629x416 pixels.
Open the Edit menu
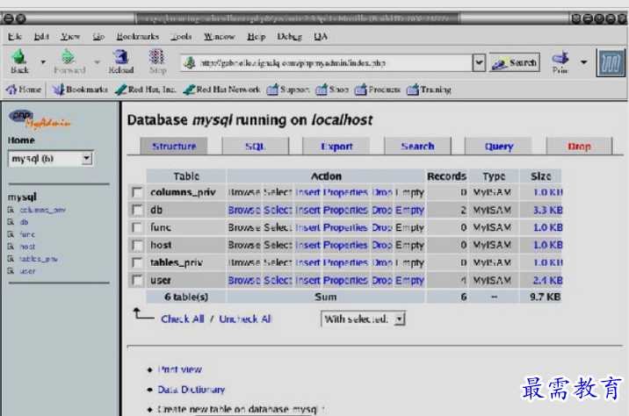[x=41, y=37]
